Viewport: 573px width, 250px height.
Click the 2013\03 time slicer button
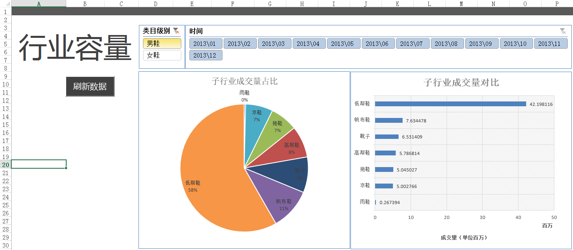pos(275,43)
